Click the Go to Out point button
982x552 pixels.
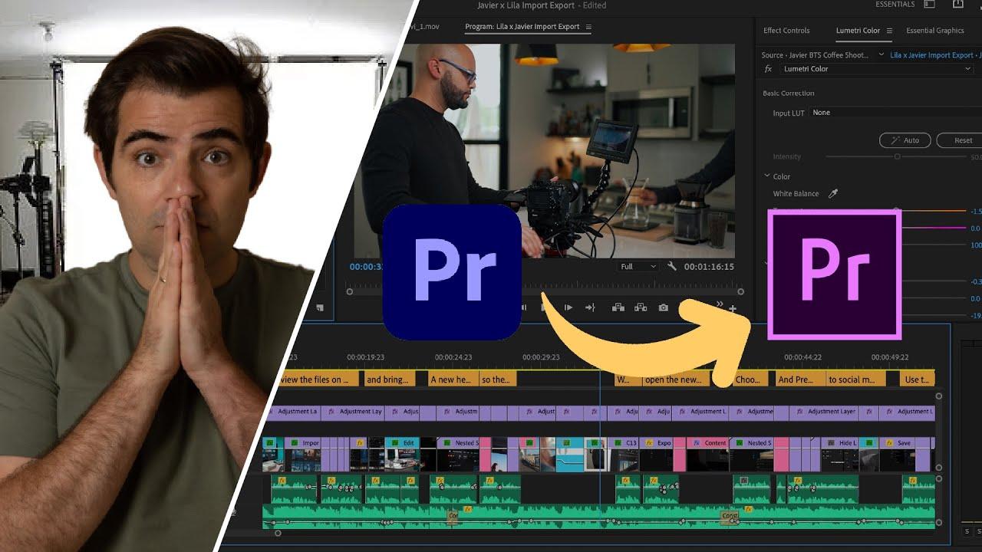tap(590, 307)
